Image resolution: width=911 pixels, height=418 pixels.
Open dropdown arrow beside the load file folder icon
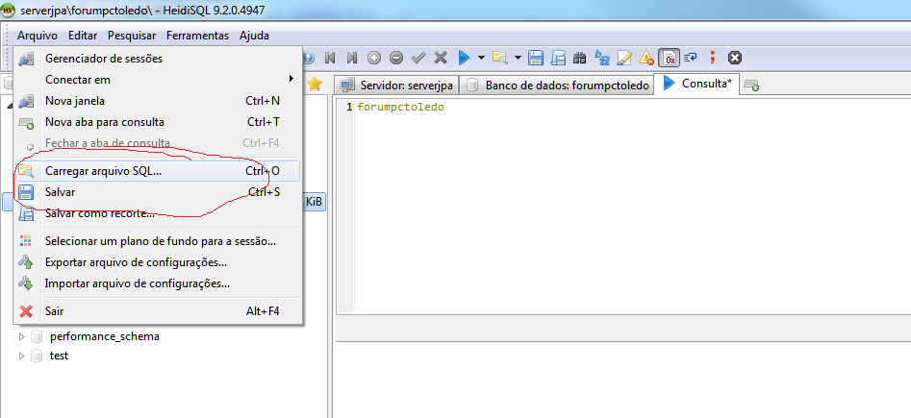pos(518,58)
